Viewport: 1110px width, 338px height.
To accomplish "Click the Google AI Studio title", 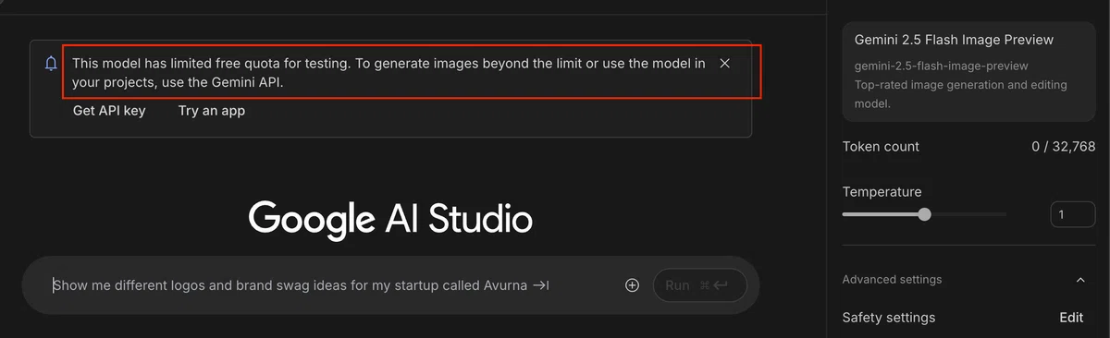I will pyautogui.click(x=390, y=219).
